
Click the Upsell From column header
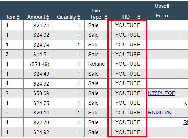coord(162,11)
